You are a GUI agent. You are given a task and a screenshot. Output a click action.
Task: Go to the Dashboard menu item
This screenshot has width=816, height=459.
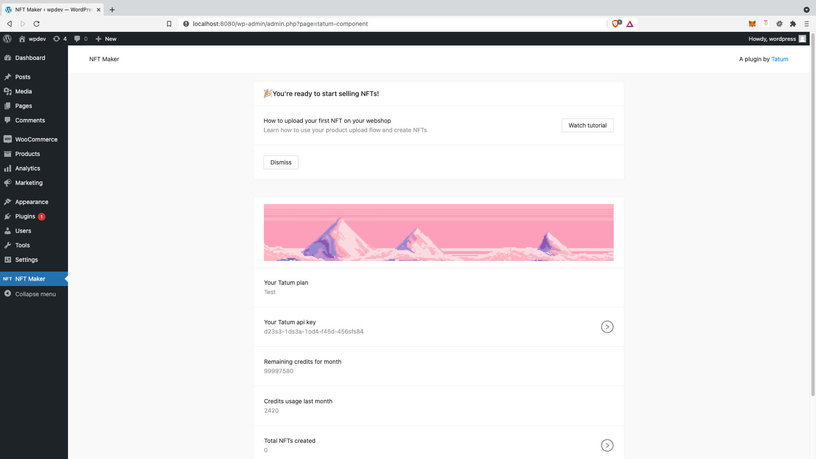[34, 58]
